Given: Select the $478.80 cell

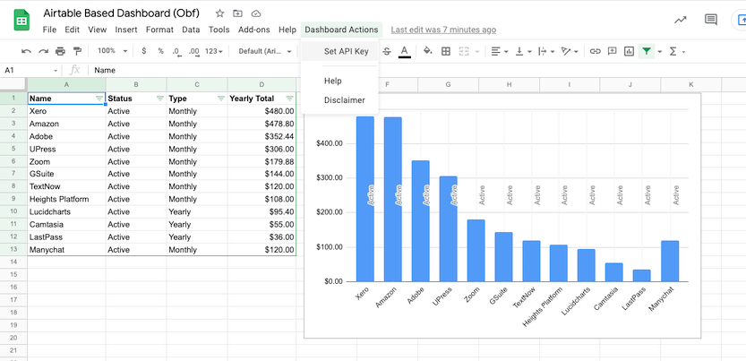Looking at the screenshot, I should (262, 124).
